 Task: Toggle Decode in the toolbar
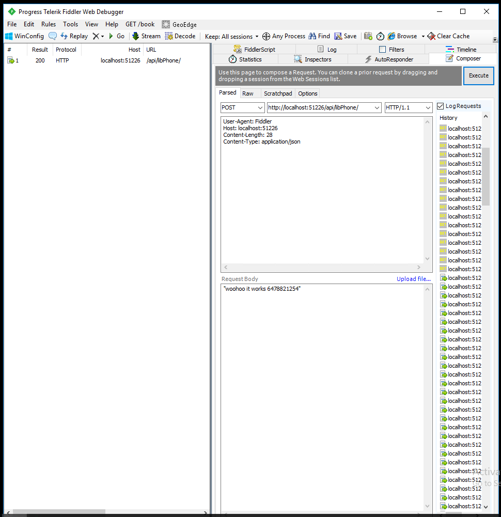pos(180,36)
